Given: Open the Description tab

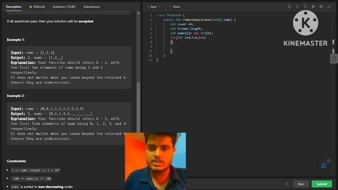Looking at the screenshot, I should tap(14, 7).
